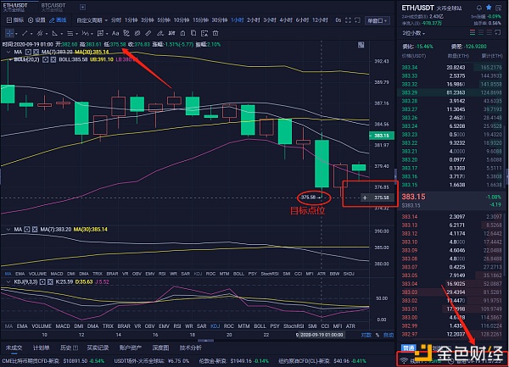
Task: Open the 深度图 depth chart tab
Action: coord(160,348)
